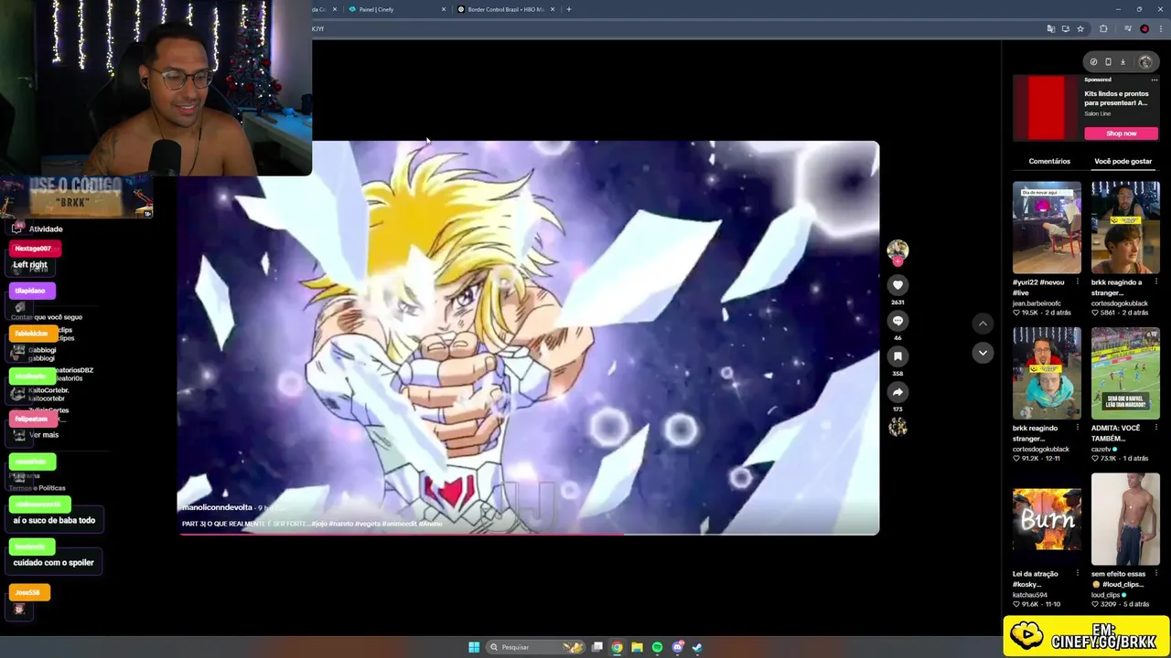Image resolution: width=1171 pixels, height=658 pixels.
Task: Open the Windows Start menu
Action: tap(474, 647)
